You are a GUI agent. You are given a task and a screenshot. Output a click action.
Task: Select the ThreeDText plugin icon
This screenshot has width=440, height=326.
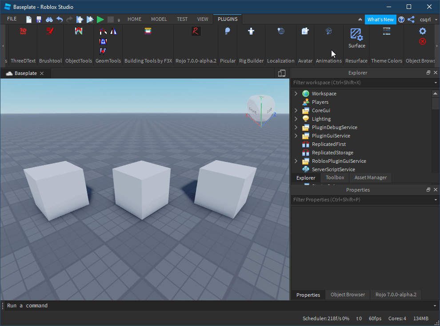coord(22,31)
